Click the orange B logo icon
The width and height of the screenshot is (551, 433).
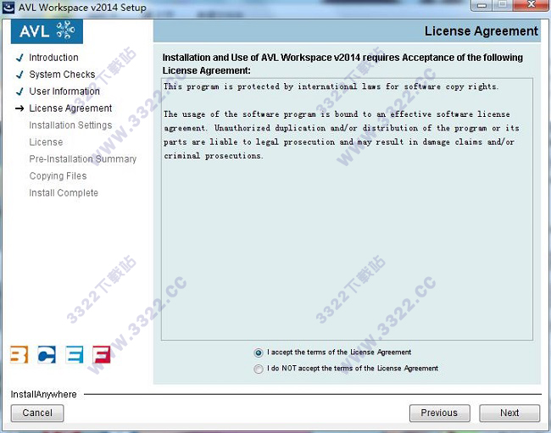coord(19,354)
